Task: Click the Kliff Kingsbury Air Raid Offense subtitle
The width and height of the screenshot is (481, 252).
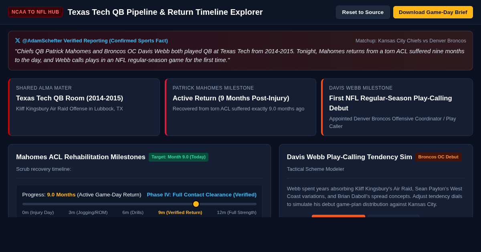Action: tap(69, 109)
